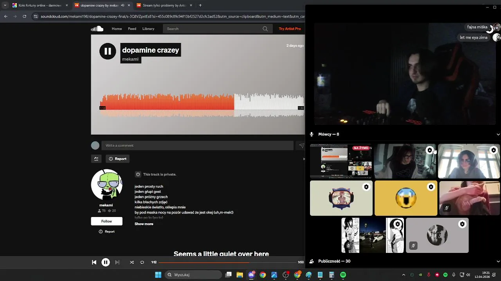This screenshot has height=281, width=501.
Task: Show hidden system tray icons
Action: pyautogui.click(x=404, y=275)
